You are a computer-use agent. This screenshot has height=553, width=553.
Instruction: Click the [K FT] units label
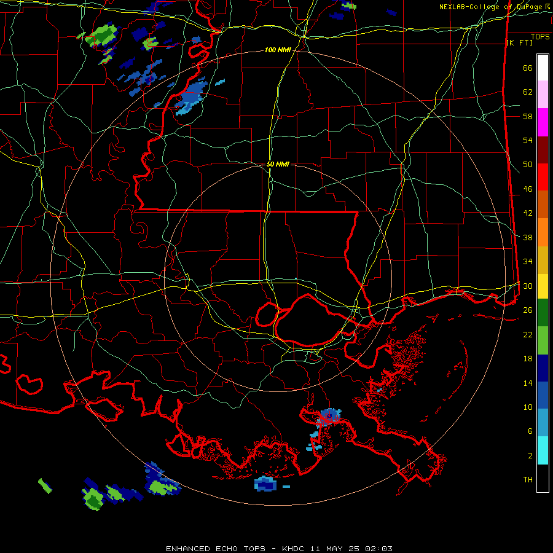(519, 43)
